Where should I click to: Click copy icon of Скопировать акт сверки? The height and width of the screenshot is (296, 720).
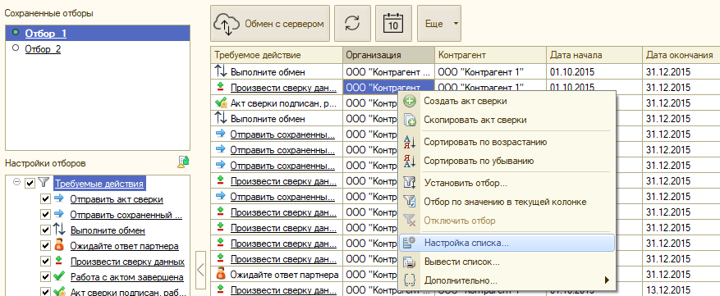tap(409, 121)
